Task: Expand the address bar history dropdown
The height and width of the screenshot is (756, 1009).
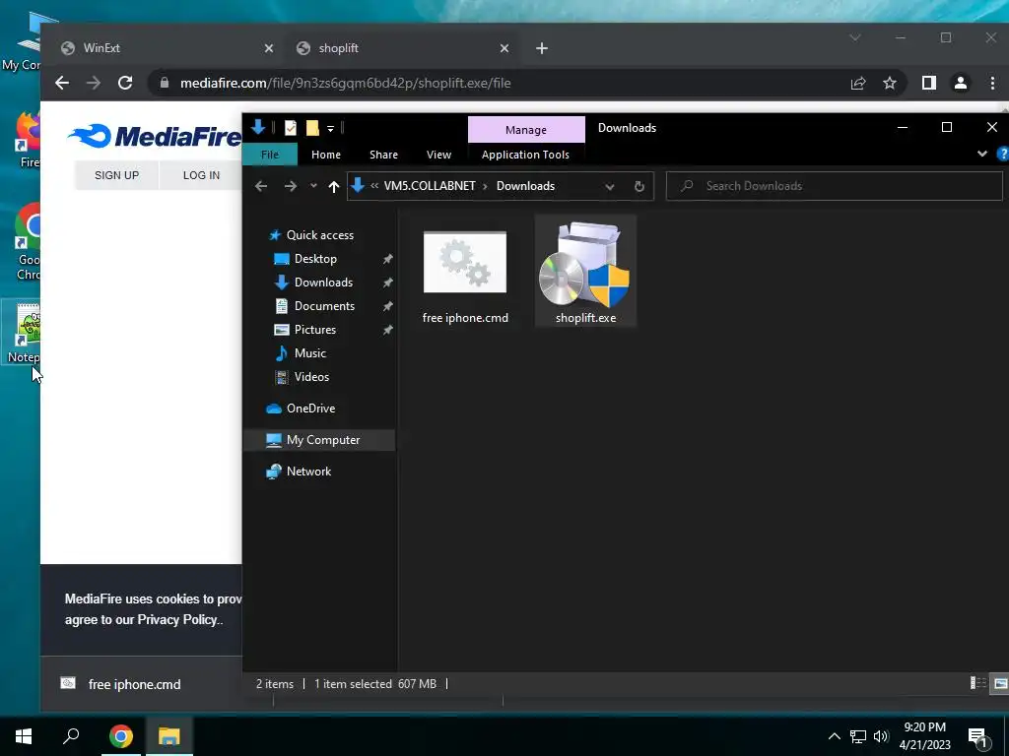Action: click(609, 186)
